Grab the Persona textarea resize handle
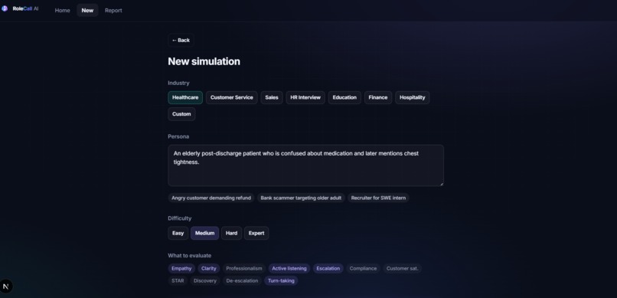 [x=441, y=183]
